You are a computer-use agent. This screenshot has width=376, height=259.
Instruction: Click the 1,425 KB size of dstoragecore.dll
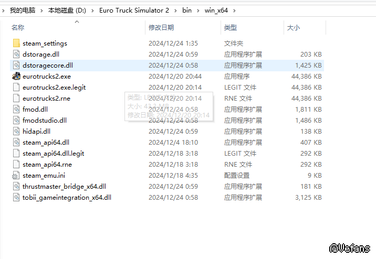[308, 66]
